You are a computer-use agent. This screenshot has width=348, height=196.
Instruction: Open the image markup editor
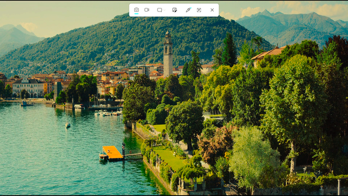[174, 10]
